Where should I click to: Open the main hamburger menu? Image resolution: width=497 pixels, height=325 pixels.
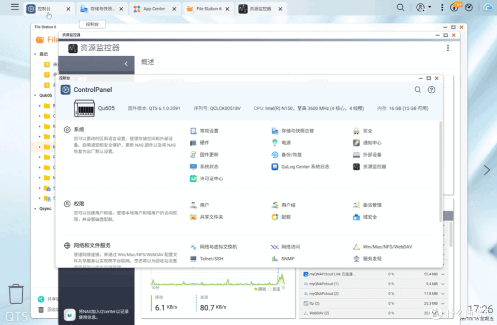click(14, 7)
